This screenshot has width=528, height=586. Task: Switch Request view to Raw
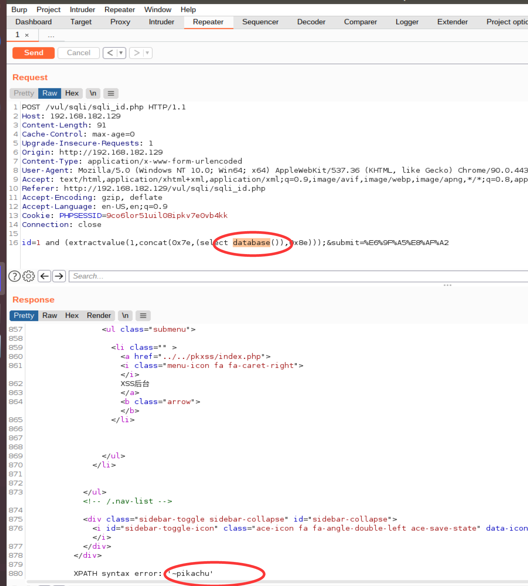[50, 93]
